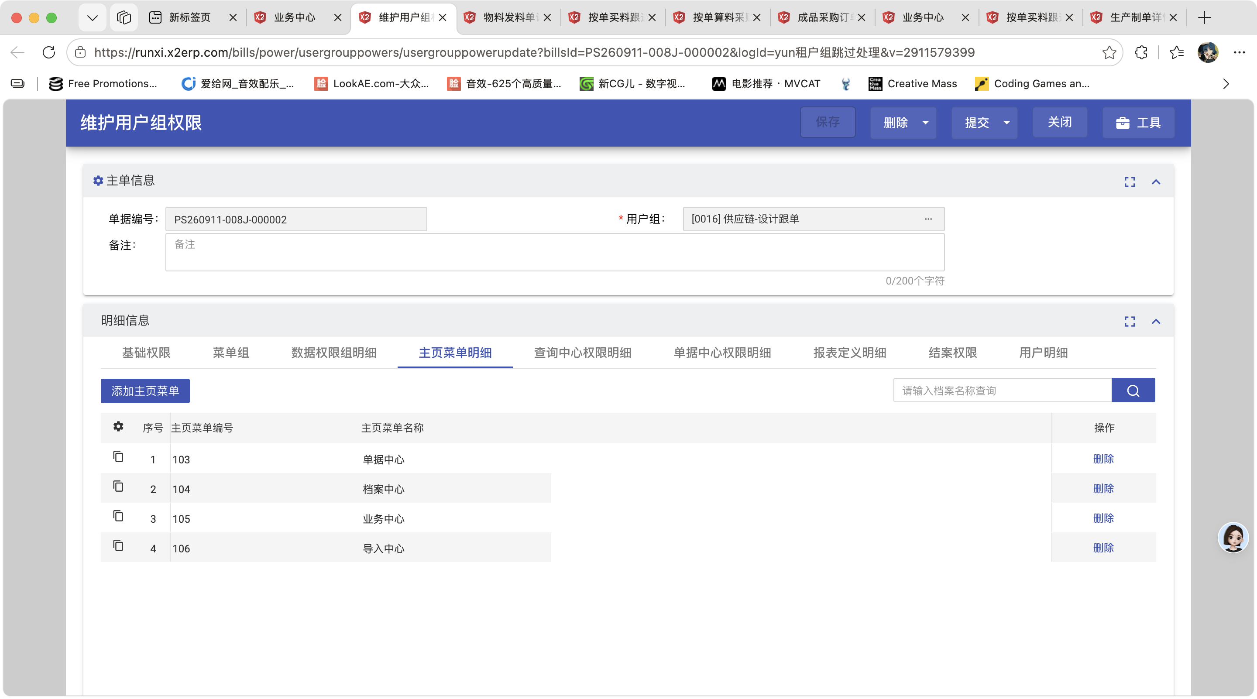Open the 物料发料单 browser tab
This screenshot has height=699, width=1257.
[508, 17]
